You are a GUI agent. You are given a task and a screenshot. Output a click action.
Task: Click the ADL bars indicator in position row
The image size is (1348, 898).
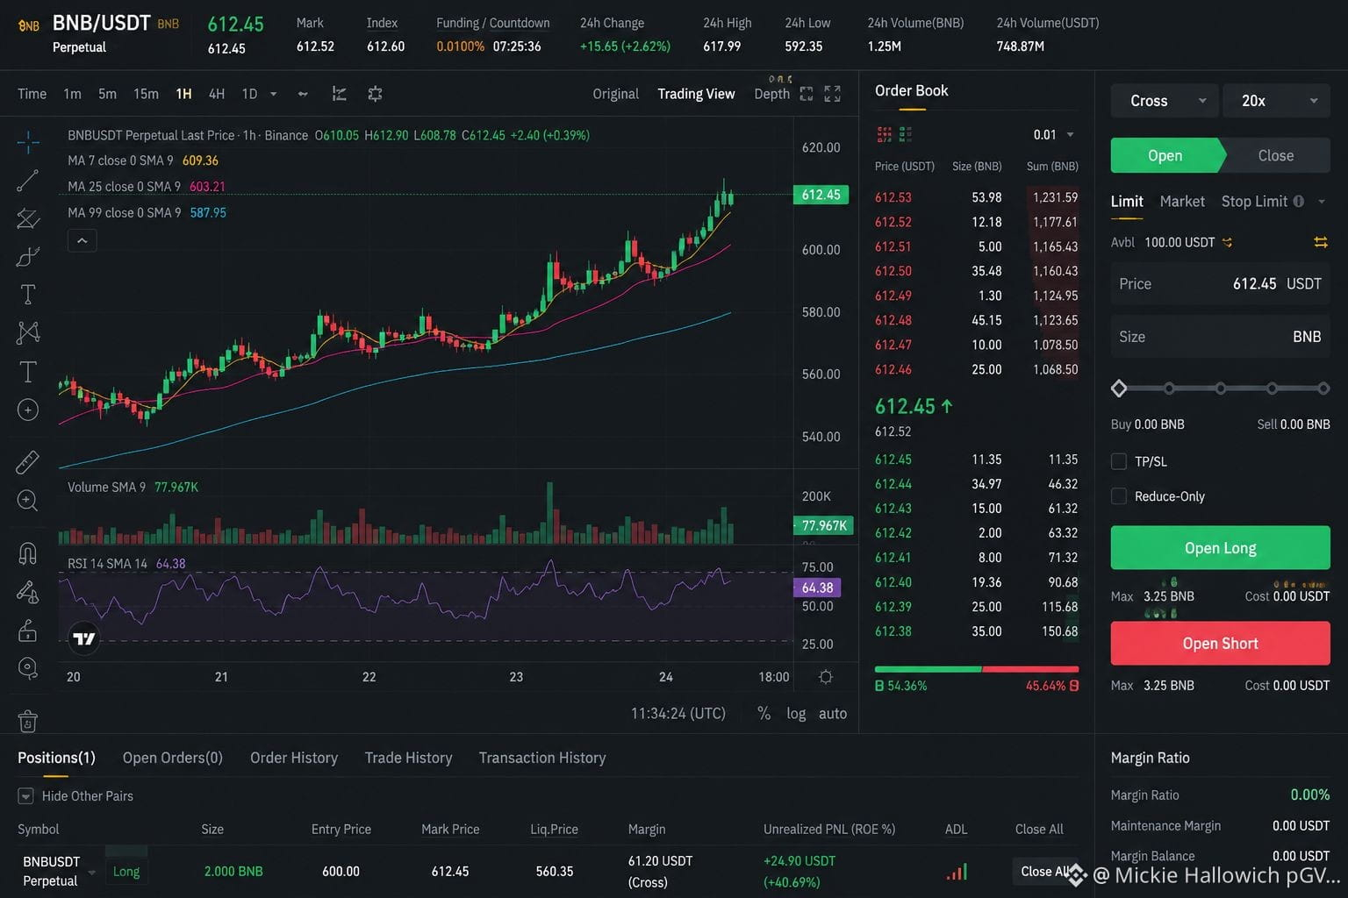pyautogui.click(x=957, y=871)
